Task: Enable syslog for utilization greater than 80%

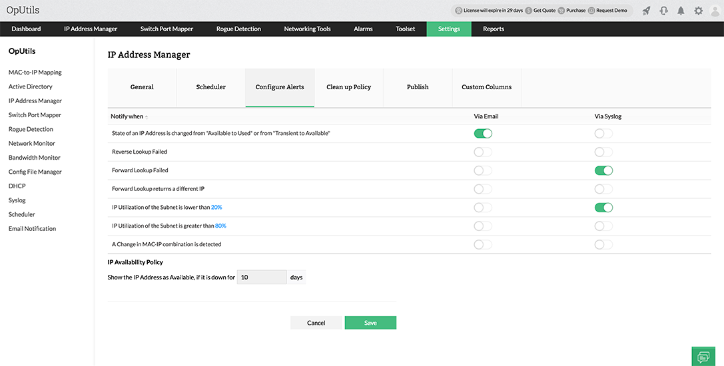Action: [603, 226]
